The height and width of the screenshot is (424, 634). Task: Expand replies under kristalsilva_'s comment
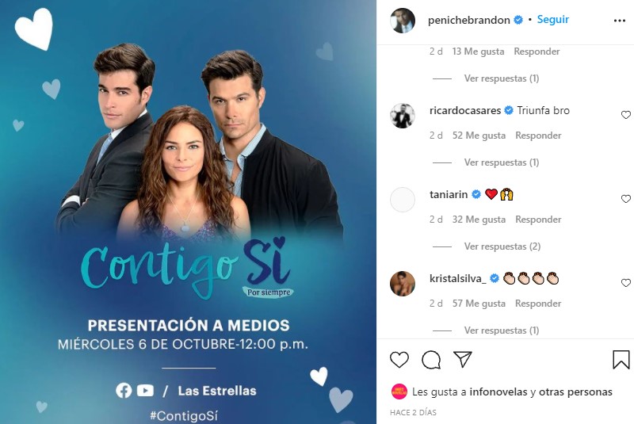point(502,330)
